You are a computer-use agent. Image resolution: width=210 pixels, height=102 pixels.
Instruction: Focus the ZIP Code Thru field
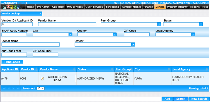pos(45,55)
